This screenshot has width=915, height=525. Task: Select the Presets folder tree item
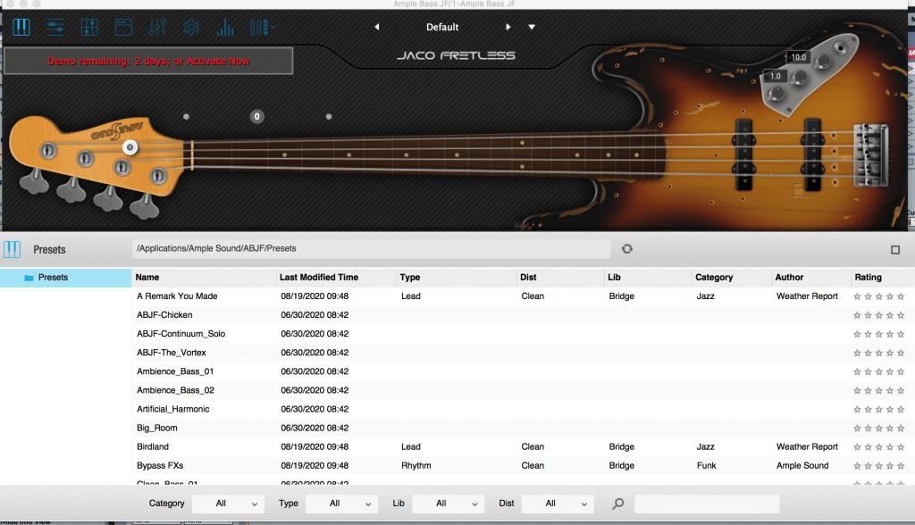click(x=66, y=278)
